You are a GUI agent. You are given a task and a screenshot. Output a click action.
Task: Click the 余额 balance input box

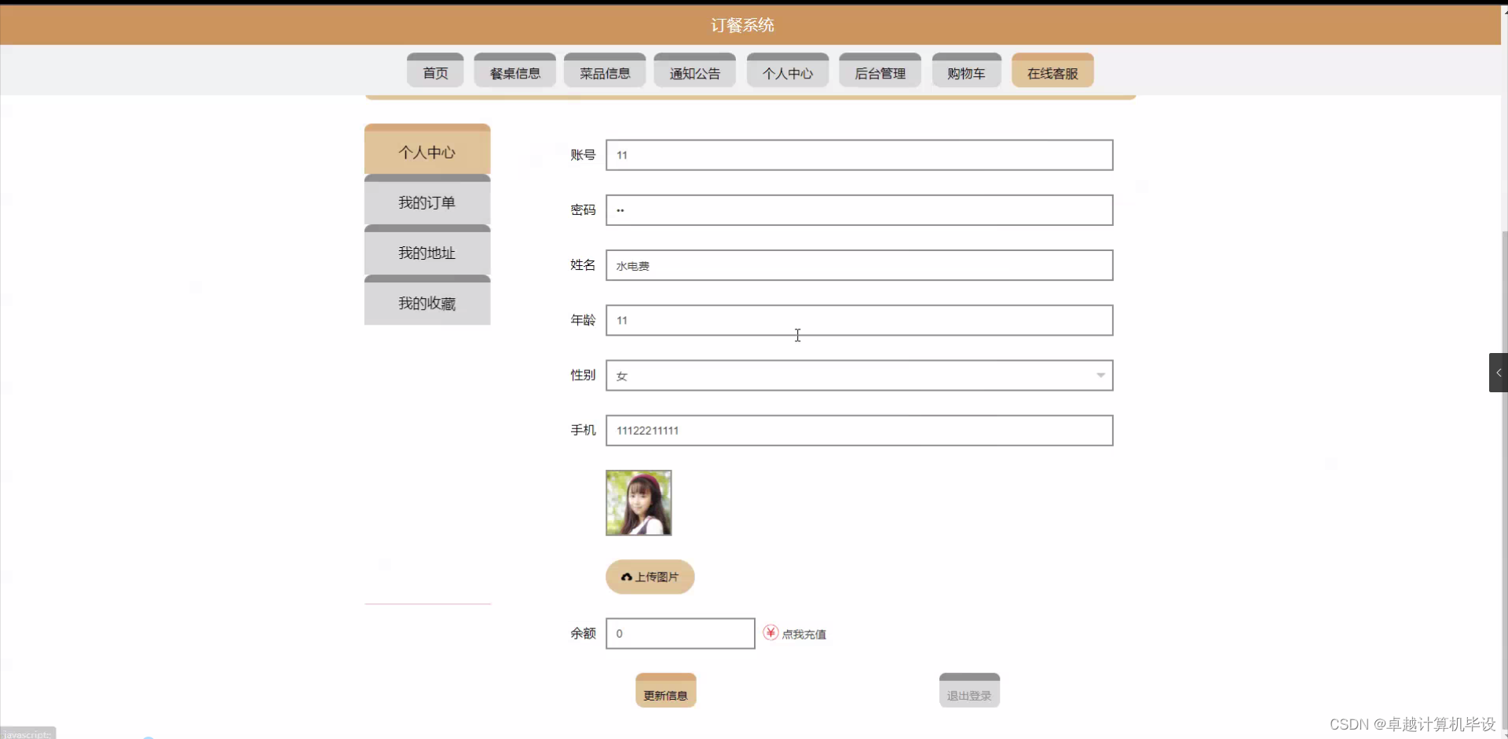click(x=680, y=633)
